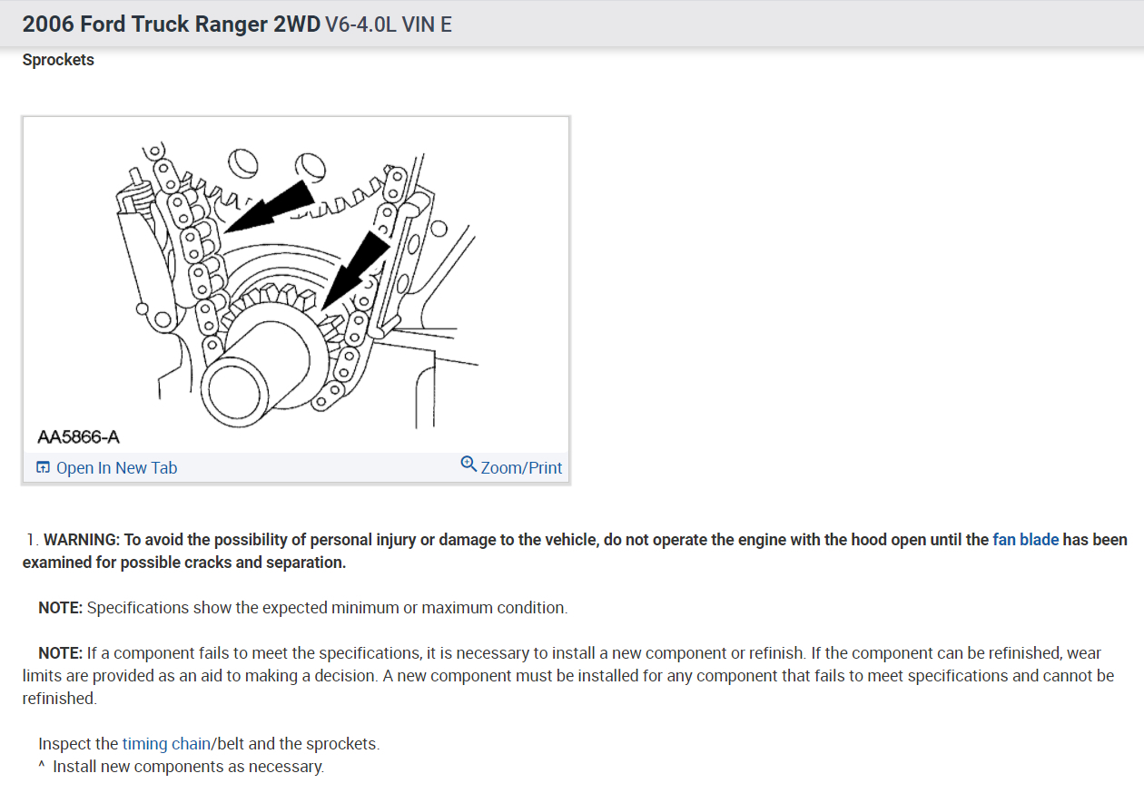Follow the fan blade link

point(1025,539)
